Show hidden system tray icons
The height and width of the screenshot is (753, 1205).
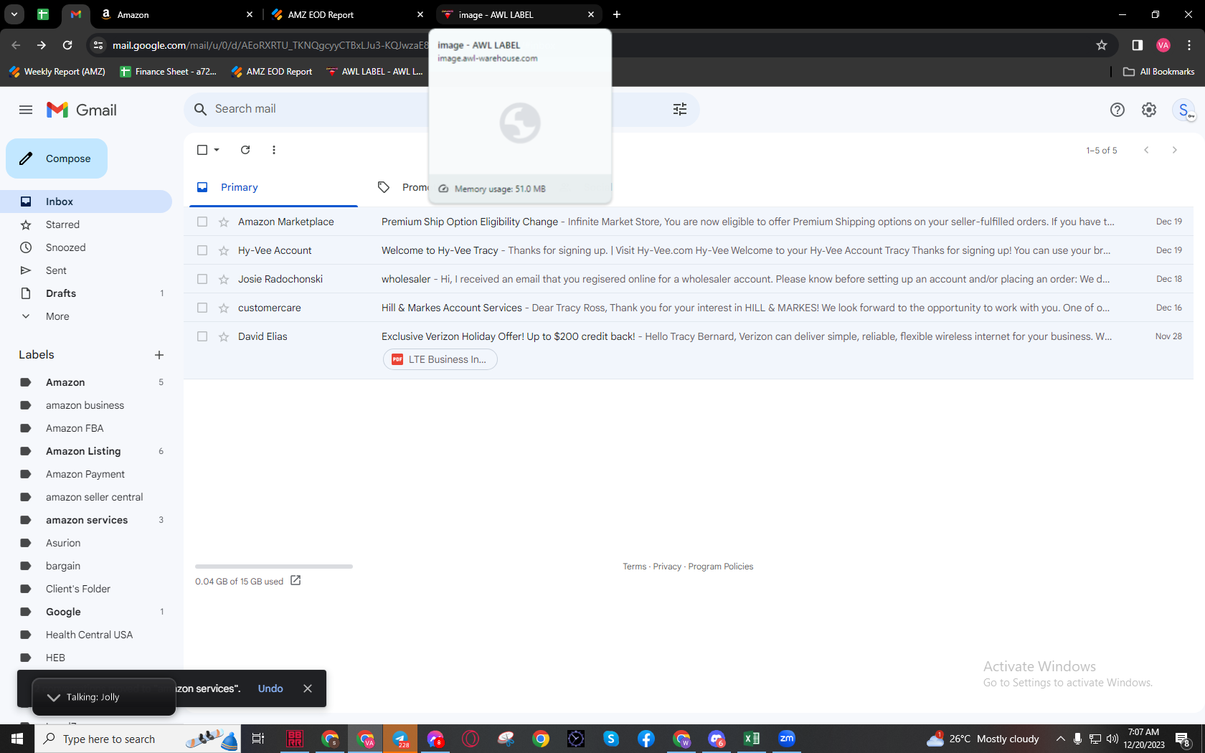pos(1060,739)
